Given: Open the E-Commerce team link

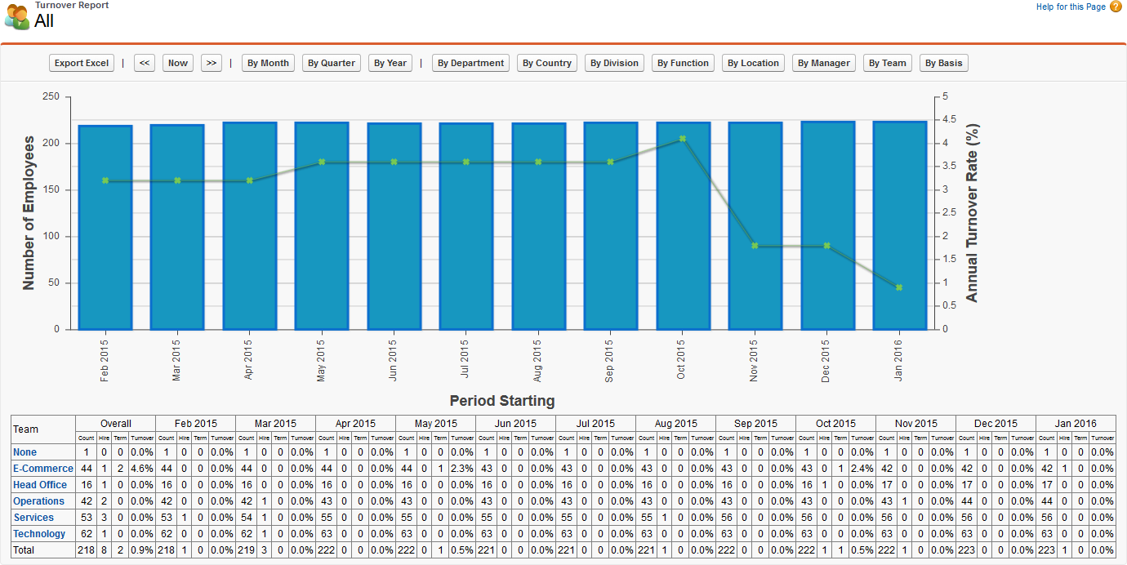Looking at the screenshot, I should pos(43,469).
